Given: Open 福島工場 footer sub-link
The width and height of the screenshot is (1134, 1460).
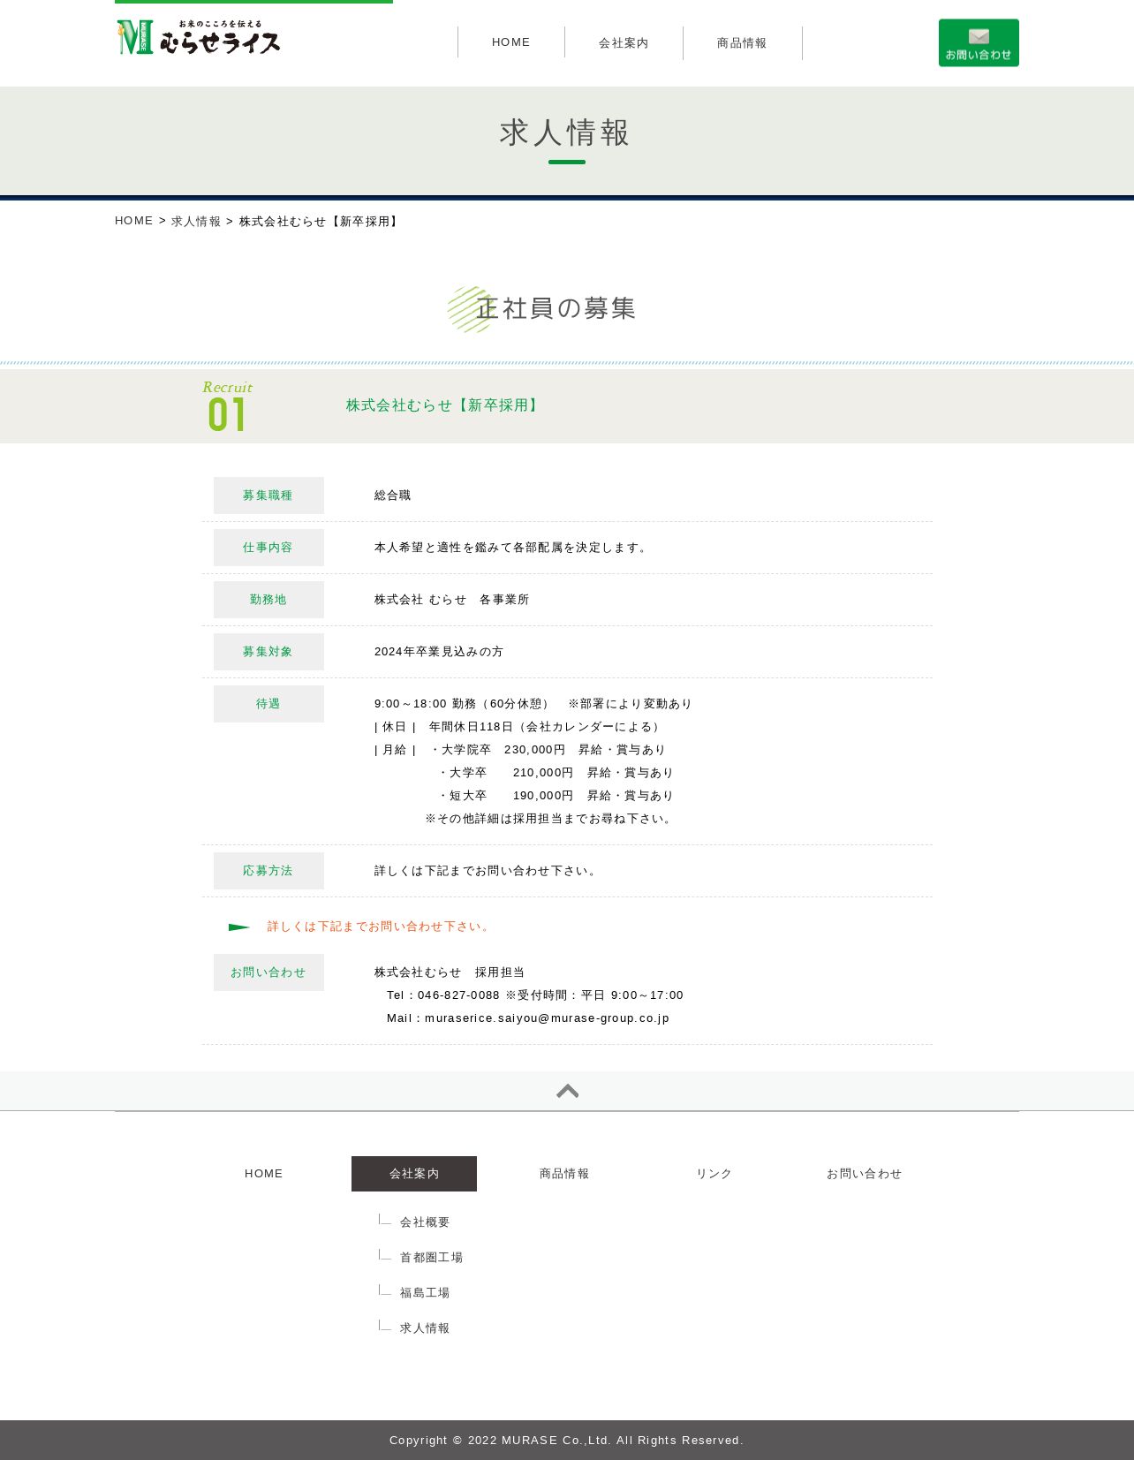Looking at the screenshot, I should tap(425, 1293).
